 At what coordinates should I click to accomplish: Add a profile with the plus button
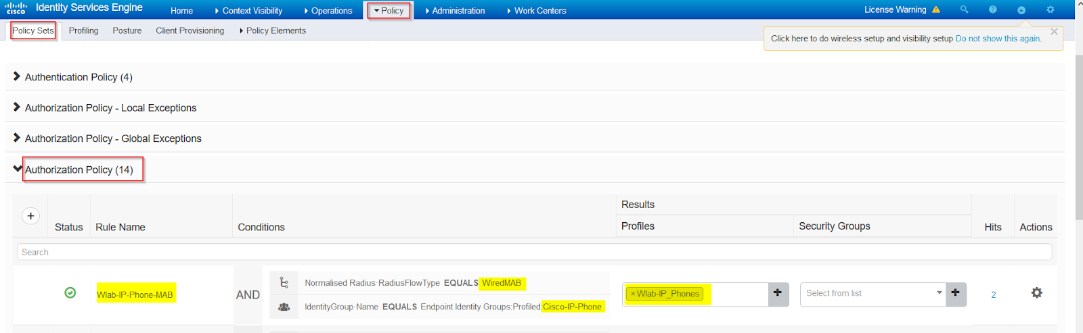778,293
